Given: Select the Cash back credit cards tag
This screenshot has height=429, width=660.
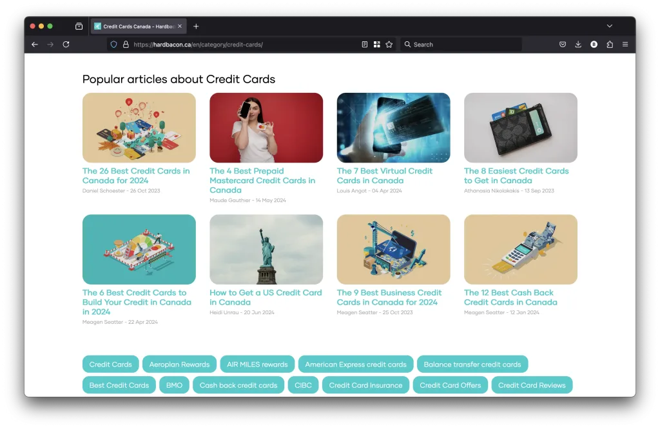Looking at the screenshot, I should point(238,385).
